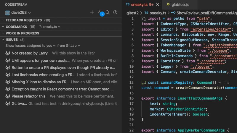Open the 'from GitLab' provider dropdown
Viewport: 237px width, 133px height.
pyautogui.click(x=68, y=46)
